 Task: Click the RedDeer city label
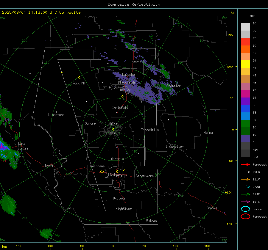(126, 90)
